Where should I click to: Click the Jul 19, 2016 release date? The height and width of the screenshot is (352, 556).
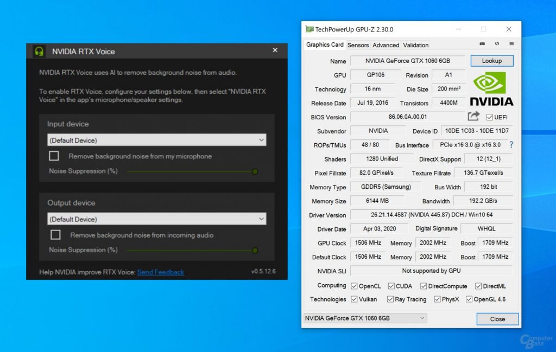pyautogui.click(x=372, y=103)
